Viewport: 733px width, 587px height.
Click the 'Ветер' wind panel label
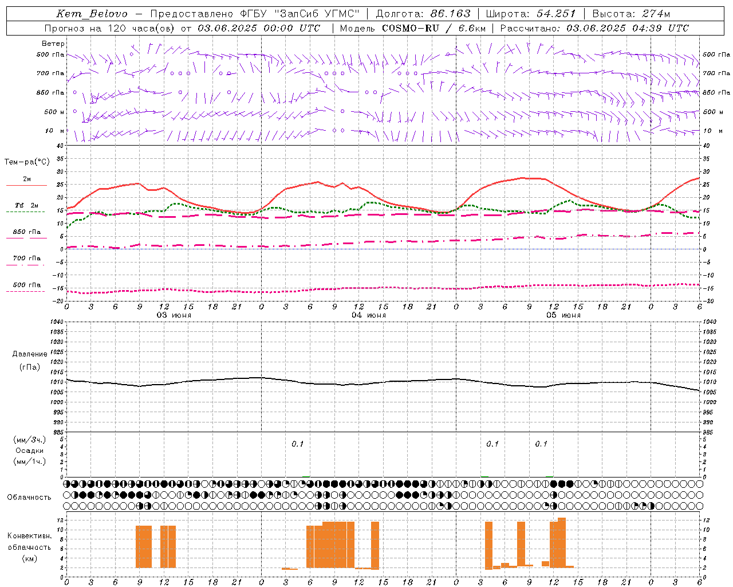(53, 44)
